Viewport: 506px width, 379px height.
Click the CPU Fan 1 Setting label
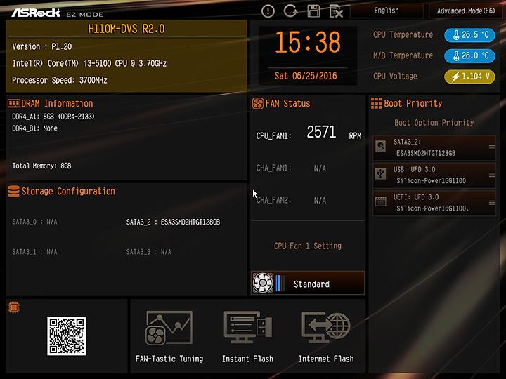308,246
